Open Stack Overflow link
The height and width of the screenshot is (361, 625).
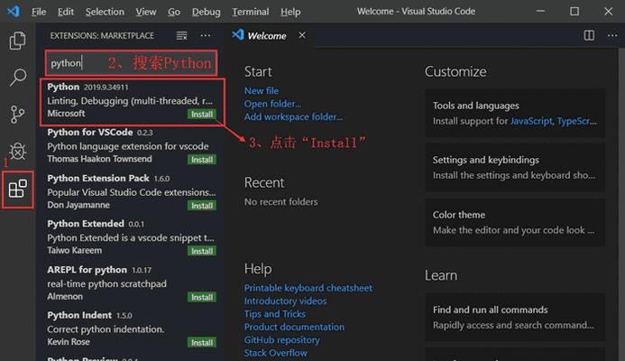coord(275,353)
